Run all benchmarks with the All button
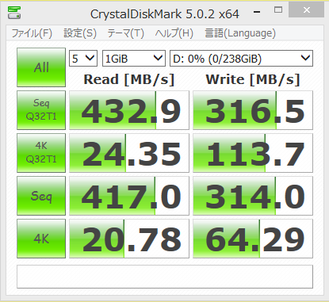This screenshot has height=302, width=329. 41,67
